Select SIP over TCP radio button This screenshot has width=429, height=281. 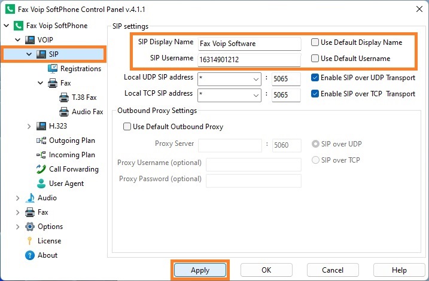315,160
